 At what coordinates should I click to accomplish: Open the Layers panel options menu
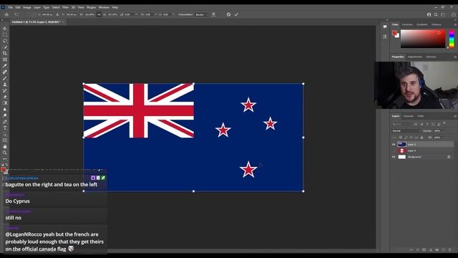click(455, 116)
